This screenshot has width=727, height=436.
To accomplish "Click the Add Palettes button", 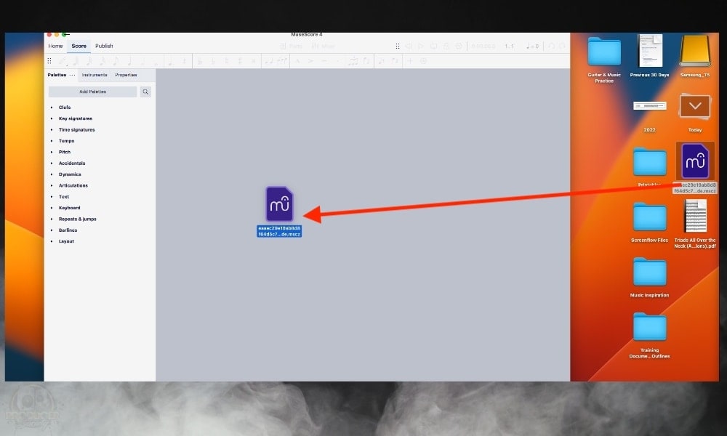I will point(93,92).
